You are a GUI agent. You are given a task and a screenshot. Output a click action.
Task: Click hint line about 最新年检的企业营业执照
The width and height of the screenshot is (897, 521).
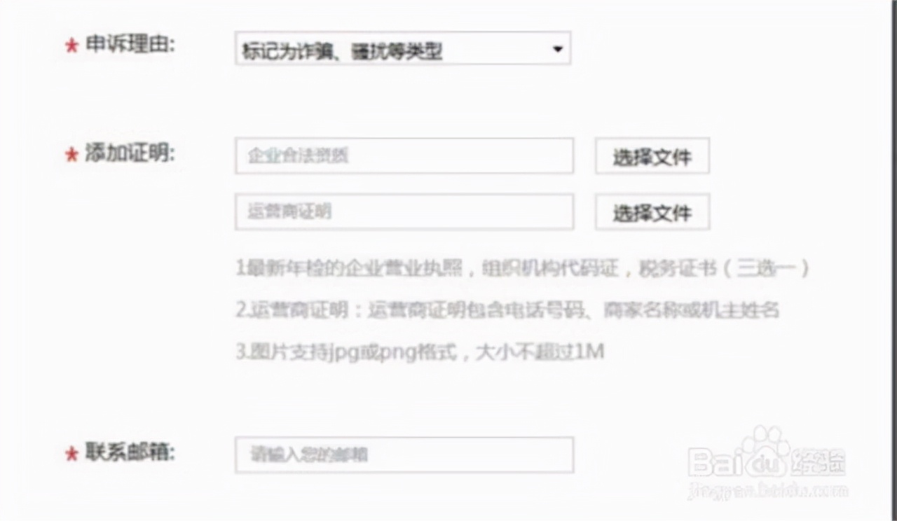click(523, 268)
